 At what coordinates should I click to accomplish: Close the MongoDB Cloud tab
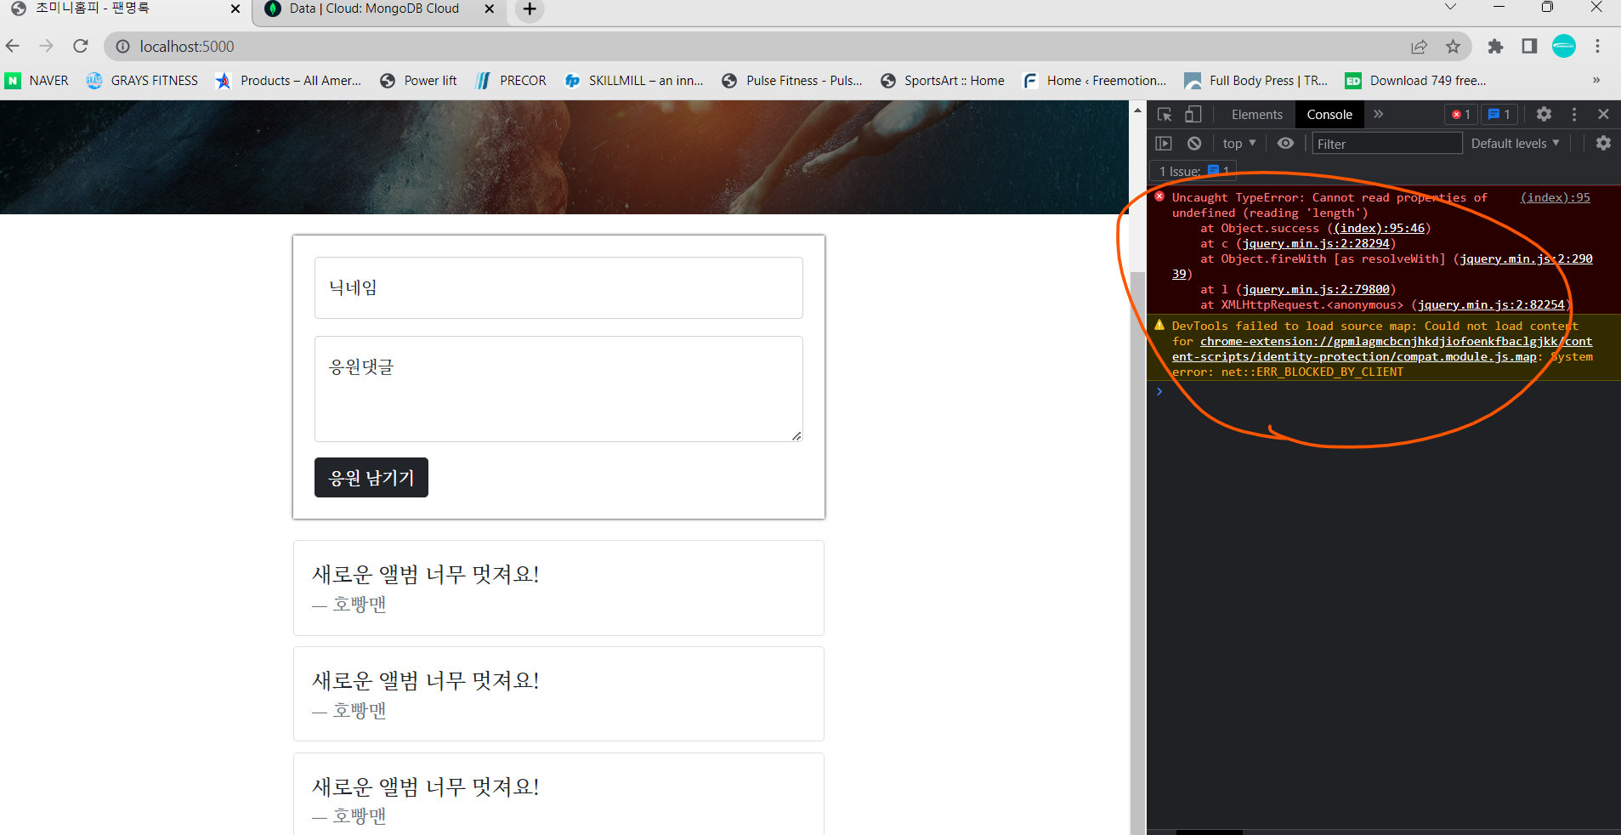[489, 9]
